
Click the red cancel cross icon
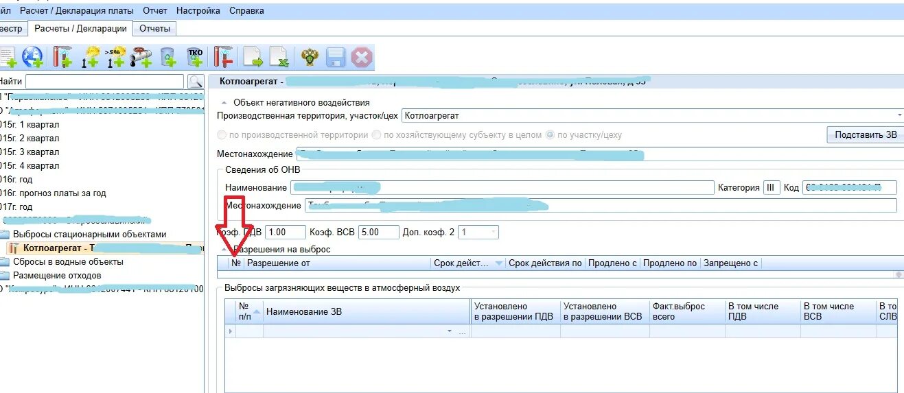361,57
